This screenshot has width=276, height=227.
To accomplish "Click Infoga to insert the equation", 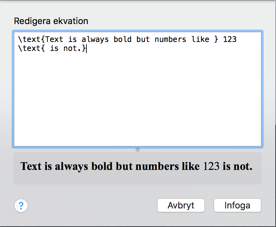I will point(237,205).
